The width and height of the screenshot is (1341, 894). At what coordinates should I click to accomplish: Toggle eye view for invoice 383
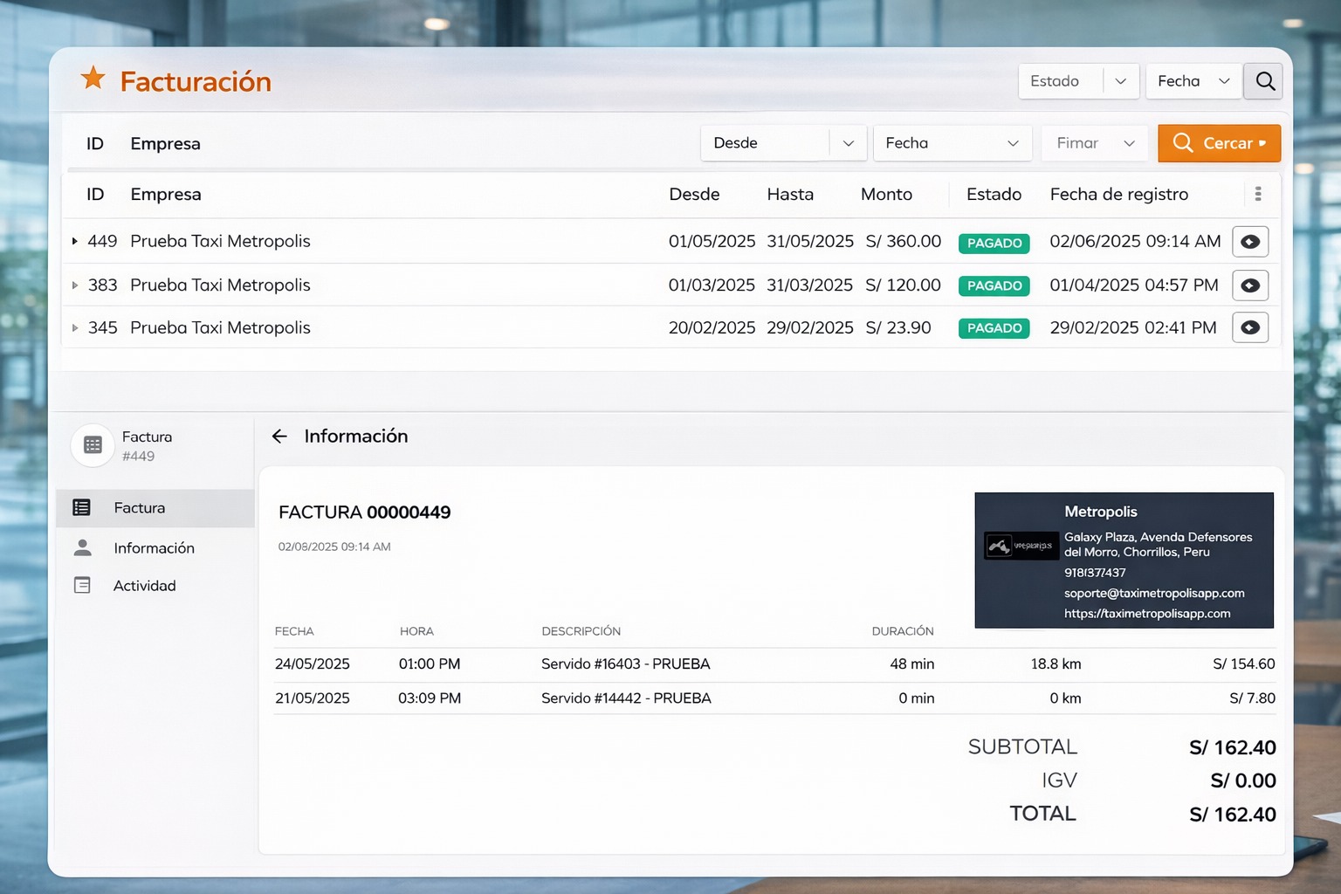(1249, 285)
